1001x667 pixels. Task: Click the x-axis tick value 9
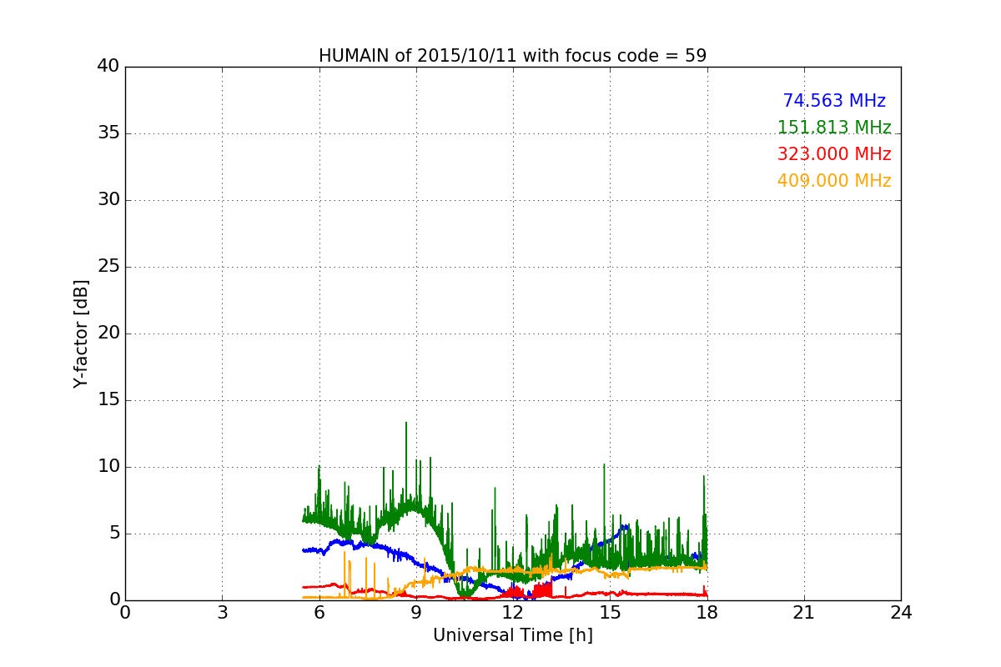click(416, 613)
